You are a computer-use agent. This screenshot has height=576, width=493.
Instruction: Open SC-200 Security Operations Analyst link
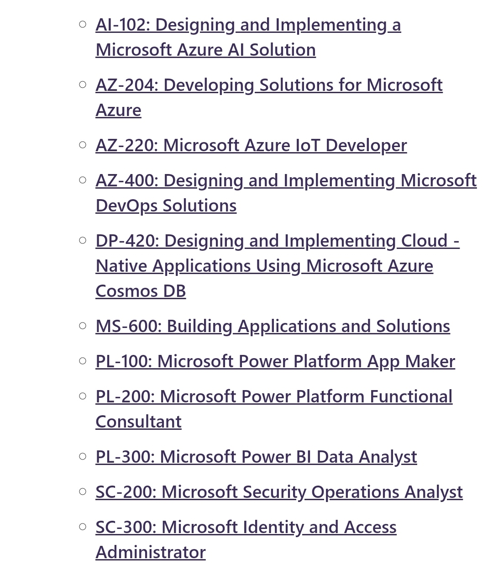tap(279, 492)
